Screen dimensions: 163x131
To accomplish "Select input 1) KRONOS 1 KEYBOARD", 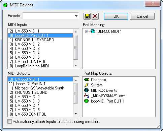I will click(x=40, y=40).
